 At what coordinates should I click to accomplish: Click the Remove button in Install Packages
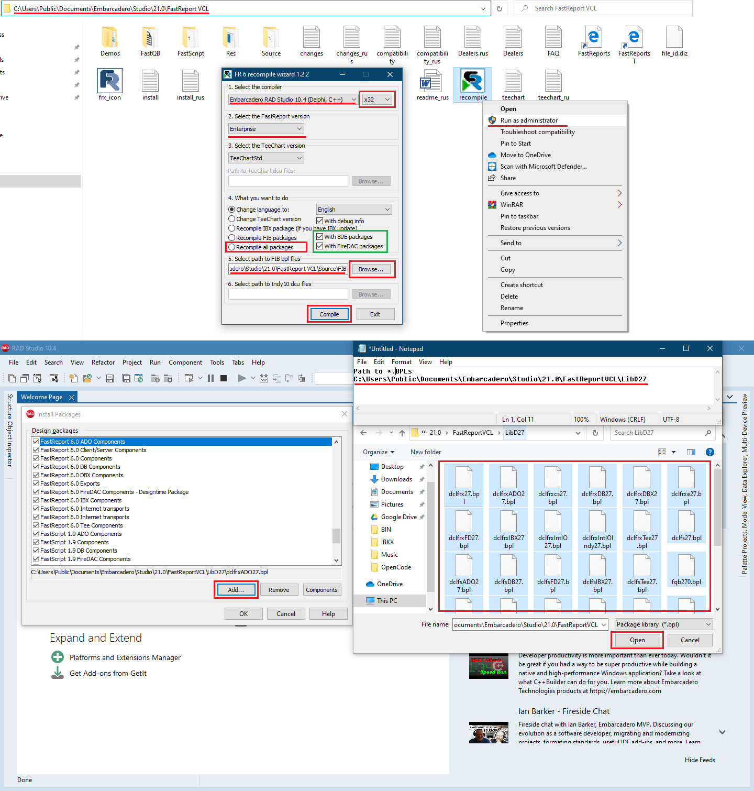pyautogui.click(x=279, y=590)
